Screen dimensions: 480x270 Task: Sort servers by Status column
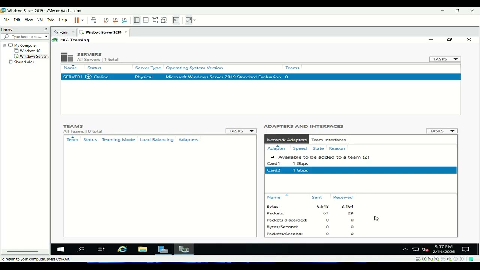94,68
